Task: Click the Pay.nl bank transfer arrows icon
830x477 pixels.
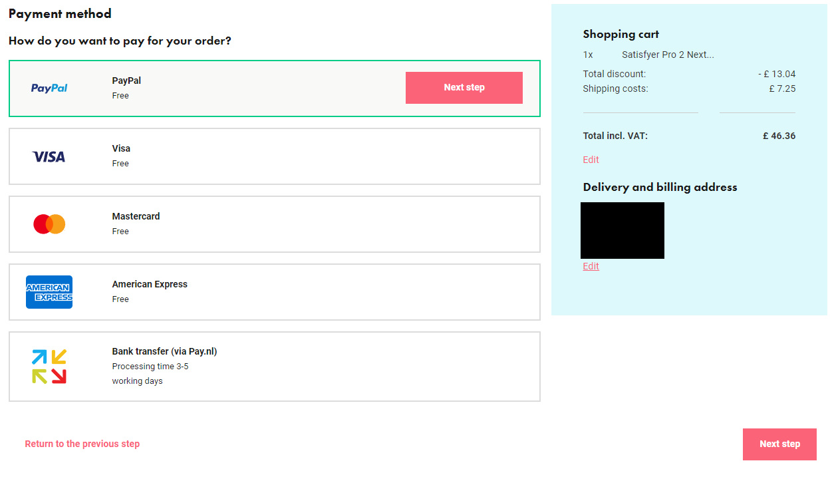Action: click(x=49, y=367)
